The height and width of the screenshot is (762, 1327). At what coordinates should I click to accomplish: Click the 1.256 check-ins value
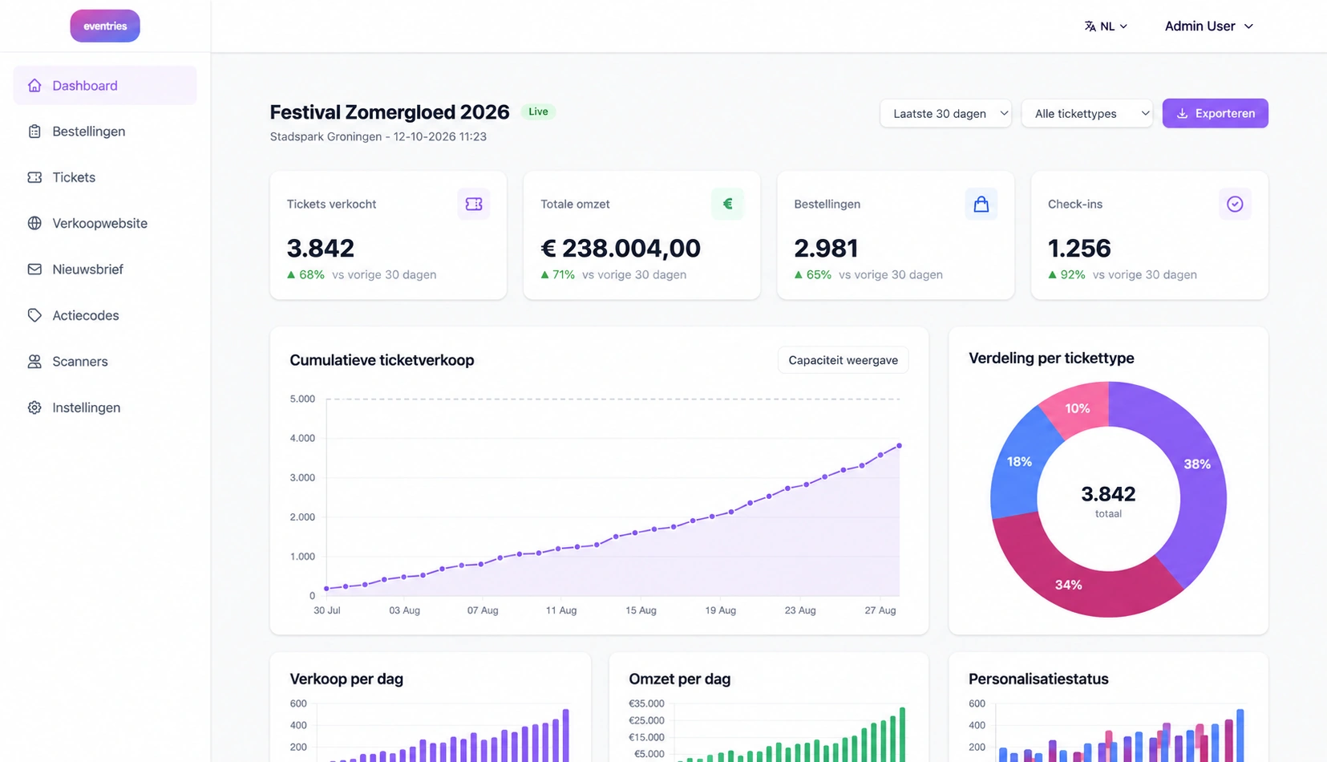1079,248
